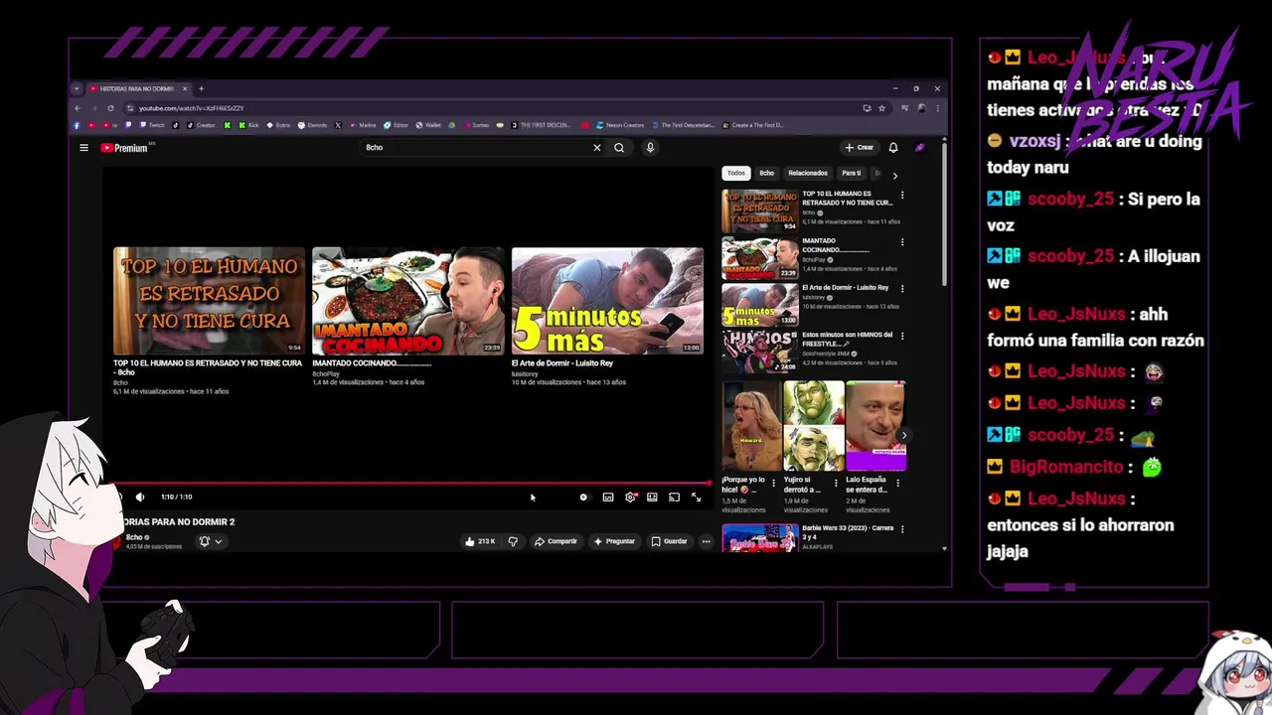This screenshot has width=1272, height=715.
Task: Open options for IMANTADO COCINANDO sidebar video
Action: click(x=902, y=241)
